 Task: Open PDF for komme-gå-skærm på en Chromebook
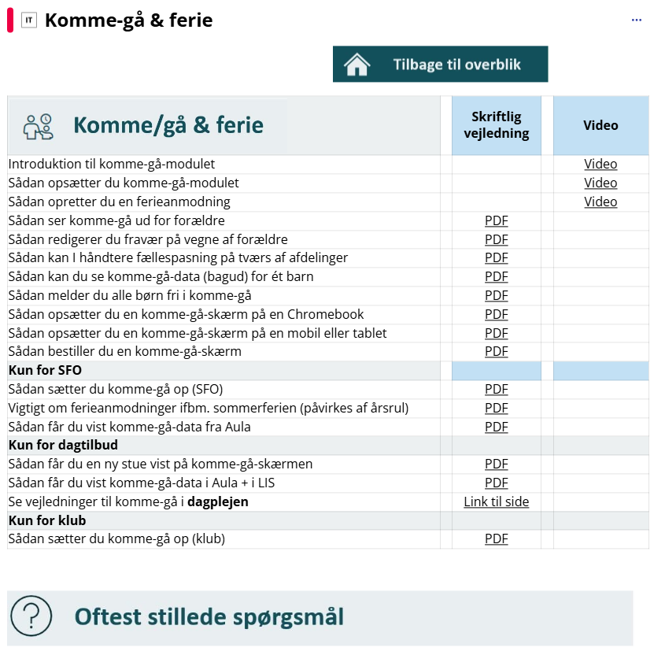(x=496, y=314)
